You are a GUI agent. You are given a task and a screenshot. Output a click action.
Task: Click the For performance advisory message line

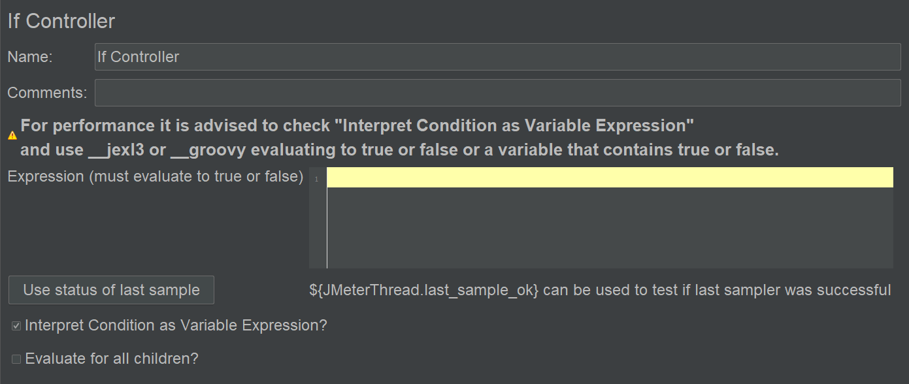[x=357, y=125]
